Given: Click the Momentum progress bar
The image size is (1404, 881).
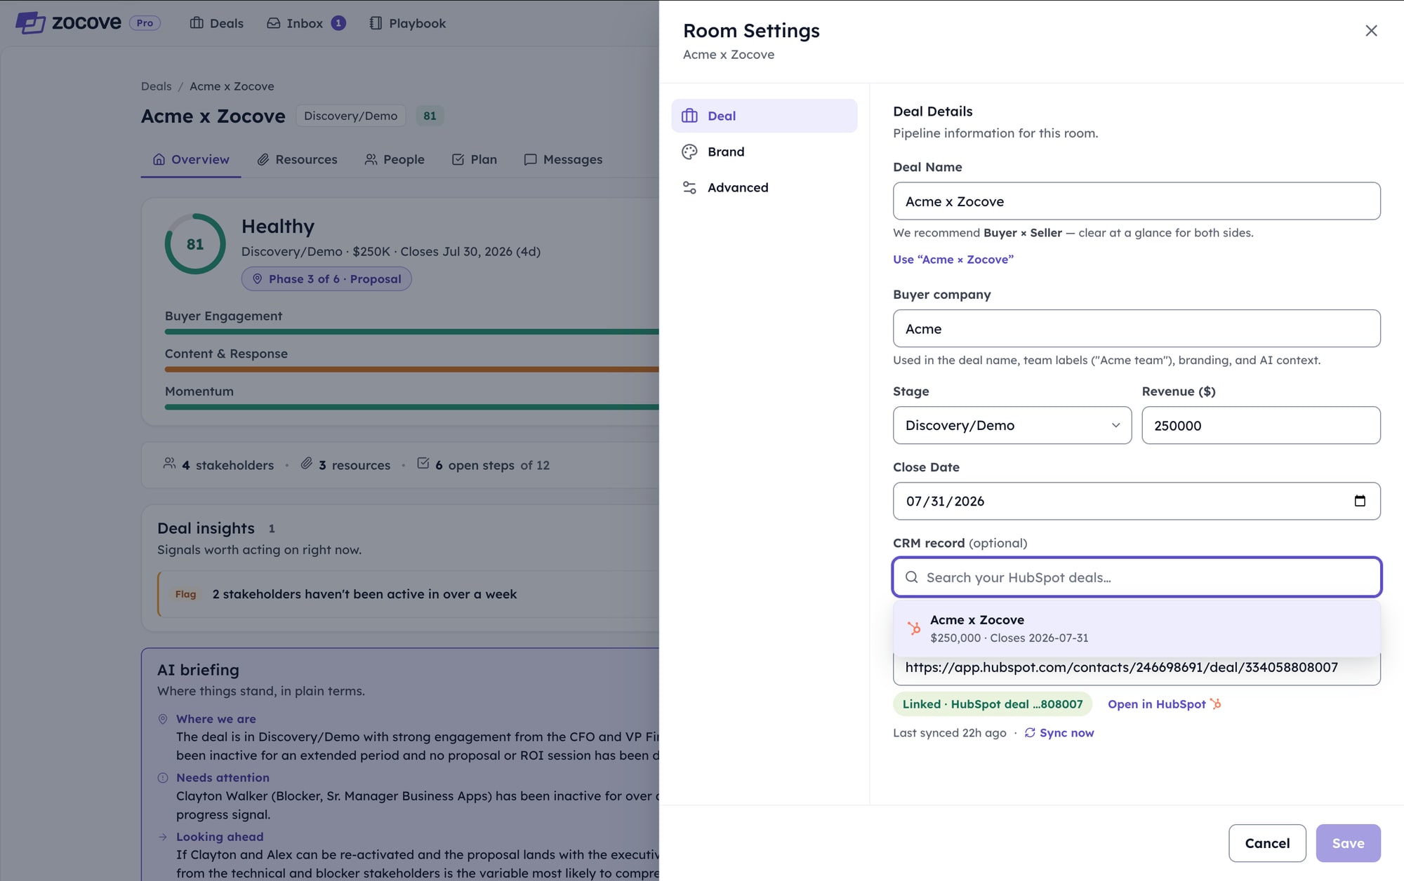Looking at the screenshot, I should point(411,407).
